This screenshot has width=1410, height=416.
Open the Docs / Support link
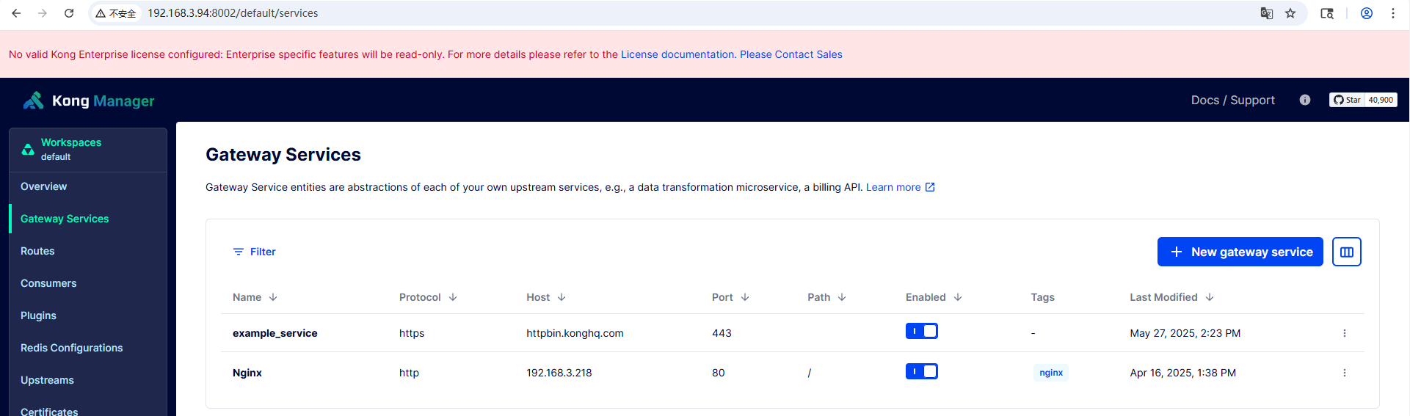click(x=1233, y=100)
